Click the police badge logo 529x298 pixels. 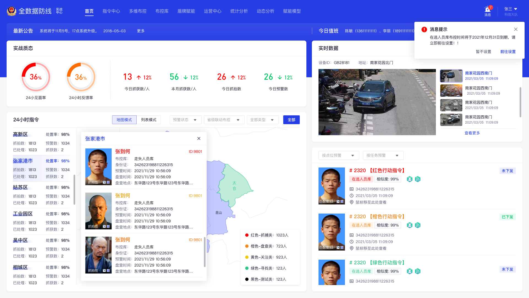[x=12, y=11]
